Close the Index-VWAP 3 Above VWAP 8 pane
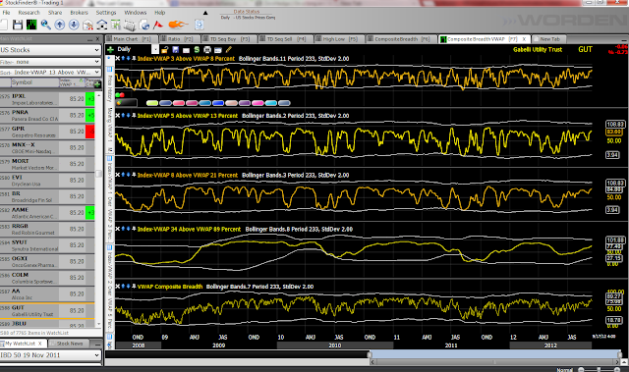Viewport: 629px width, 372px height. pyautogui.click(x=118, y=59)
